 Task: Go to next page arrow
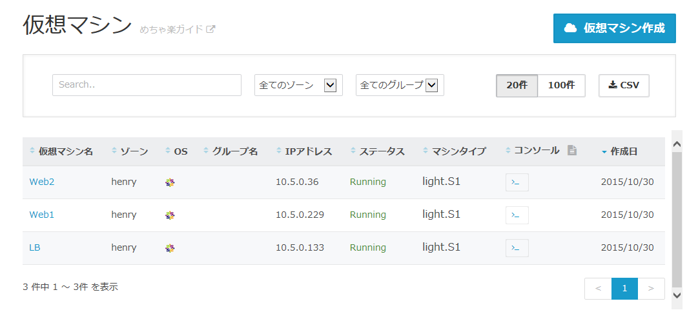(652, 289)
